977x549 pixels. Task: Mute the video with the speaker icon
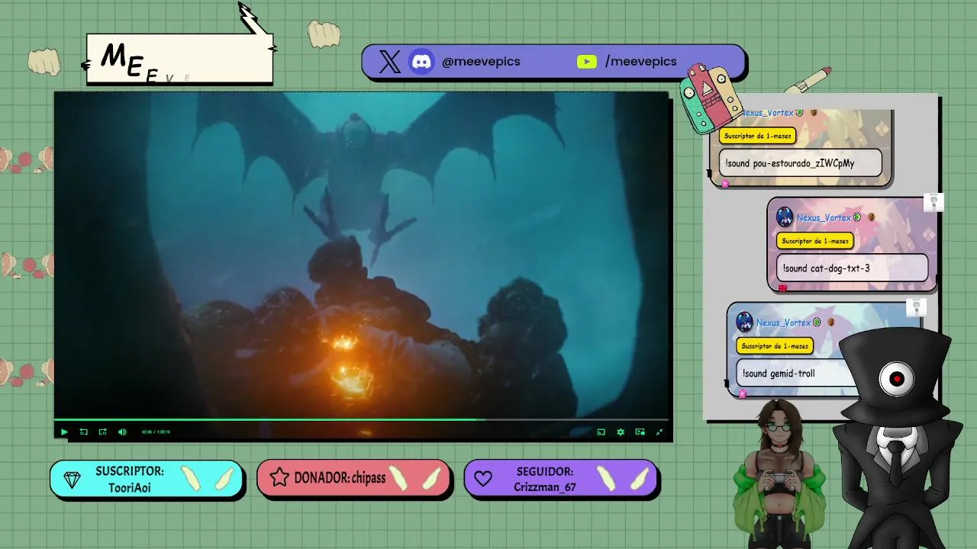coord(122,432)
